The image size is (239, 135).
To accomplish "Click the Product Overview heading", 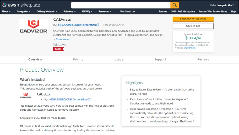I will click(x=42, y=70).
